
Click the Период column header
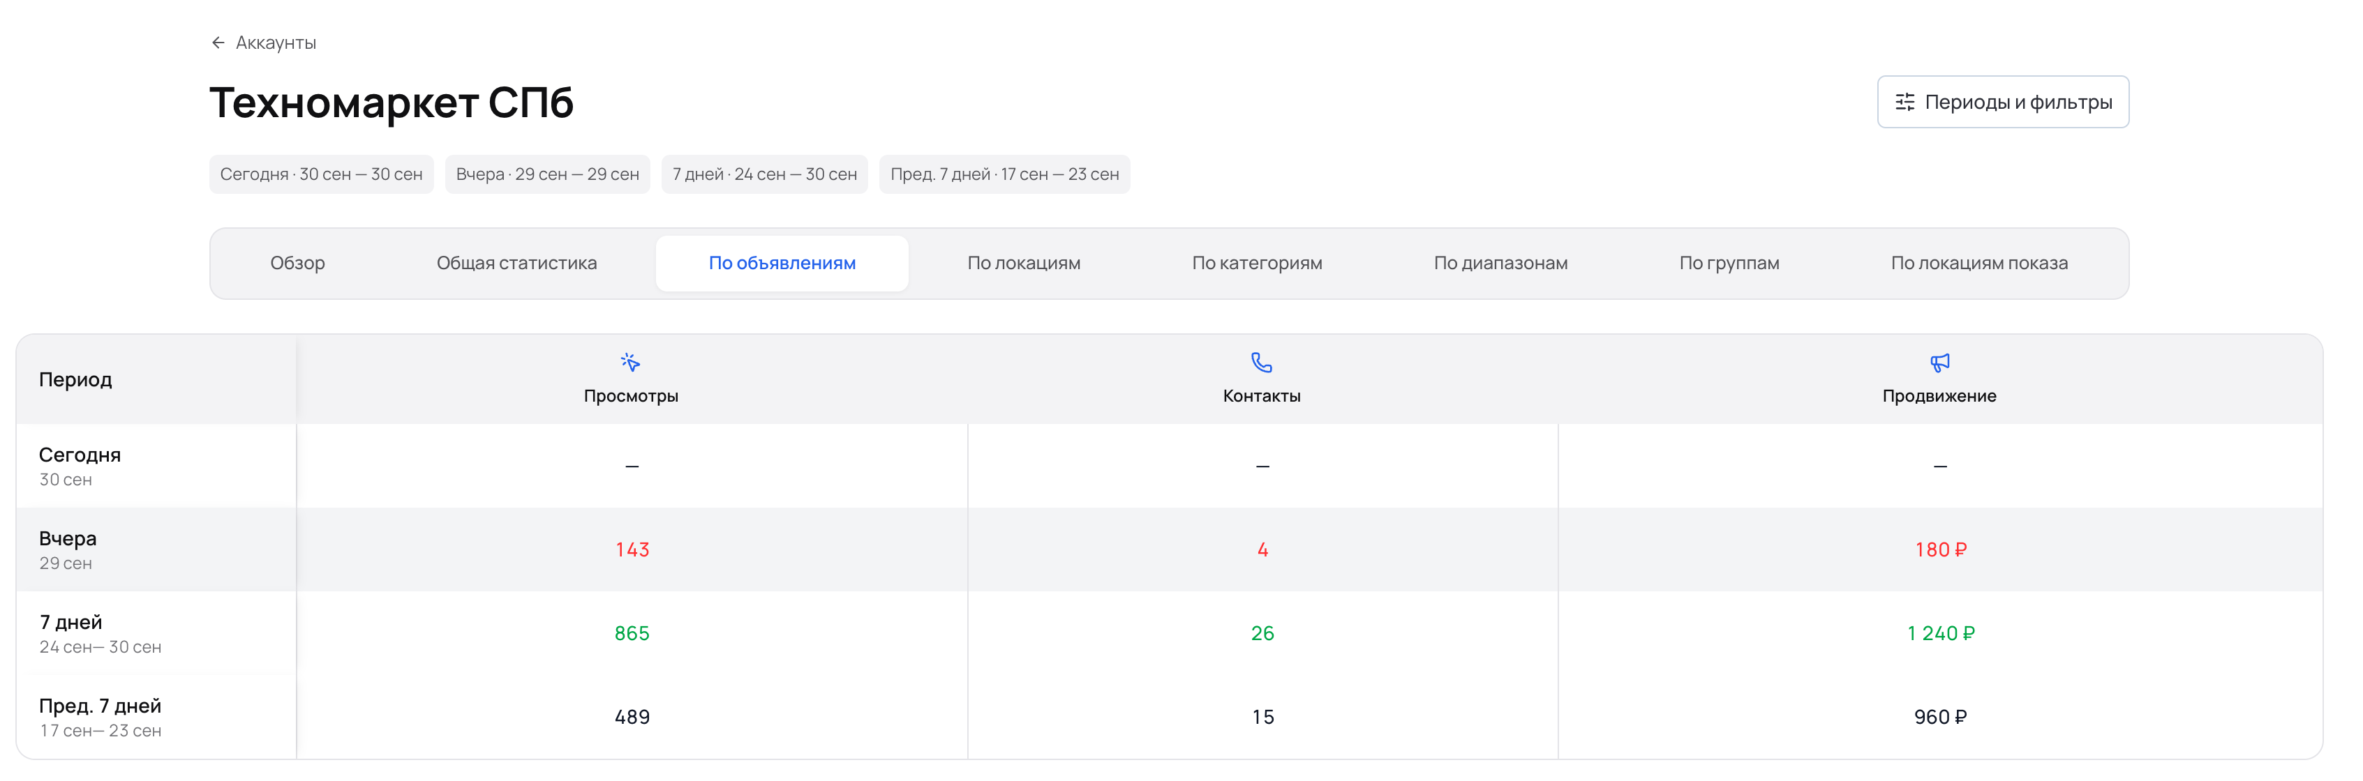tap(75, 379)
